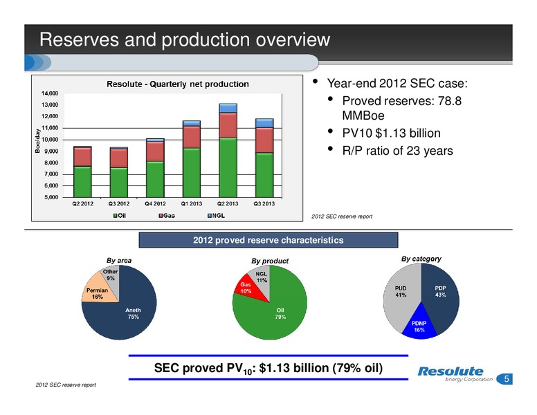The height and width of the screenshot is (415, 537).
Task: Click the 'By product' pie chart heading
Action: 269,261
